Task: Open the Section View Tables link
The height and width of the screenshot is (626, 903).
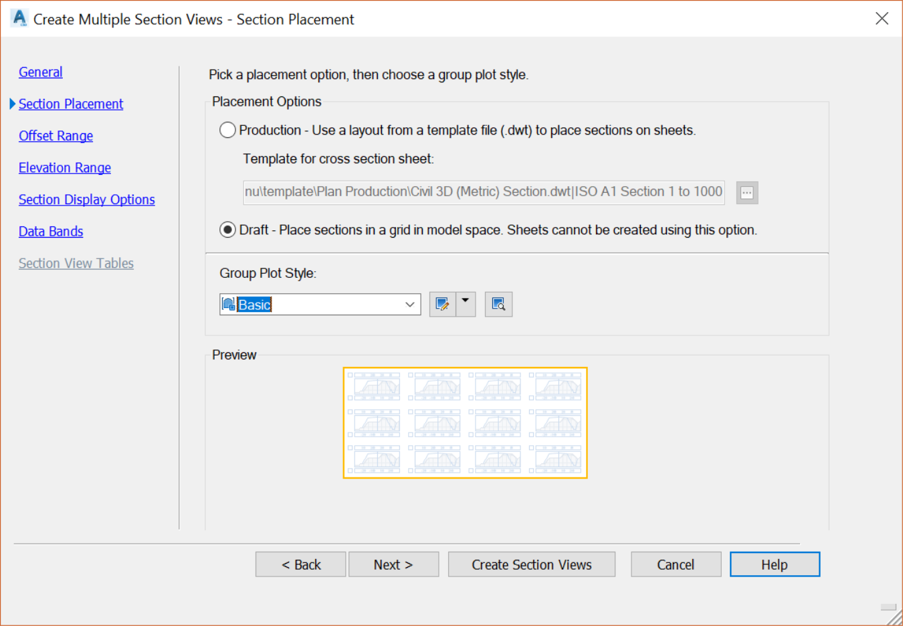Action: pos(76,263)
